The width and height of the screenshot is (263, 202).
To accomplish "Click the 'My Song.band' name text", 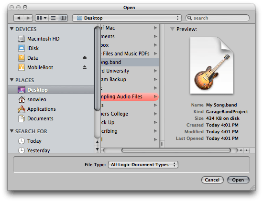I will [221, 105].
